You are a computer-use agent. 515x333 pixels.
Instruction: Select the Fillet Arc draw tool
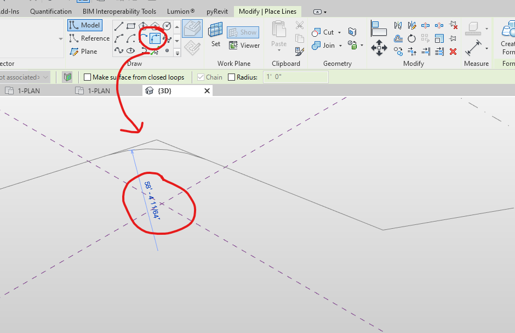(155, 38)
